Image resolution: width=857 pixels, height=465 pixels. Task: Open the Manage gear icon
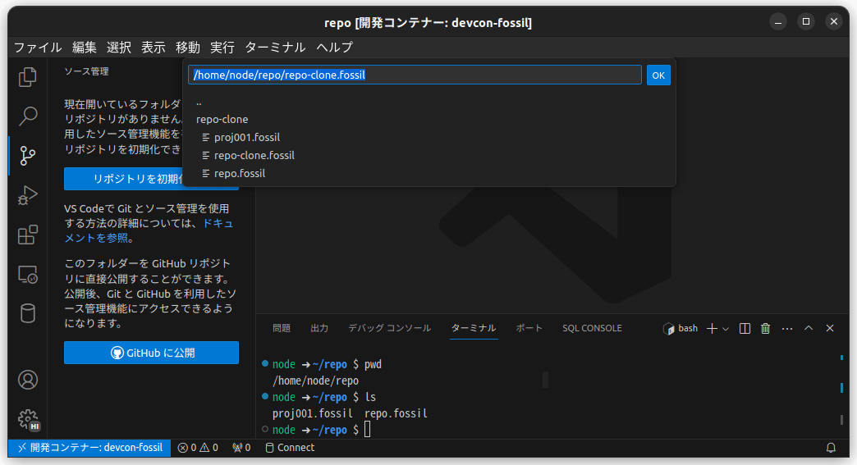click(27, 419)
